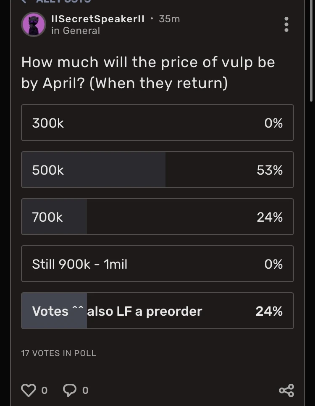Like the post with the heart icon
Image resolution: width=315 pixels, height=406 pixels.
(29, 390)
